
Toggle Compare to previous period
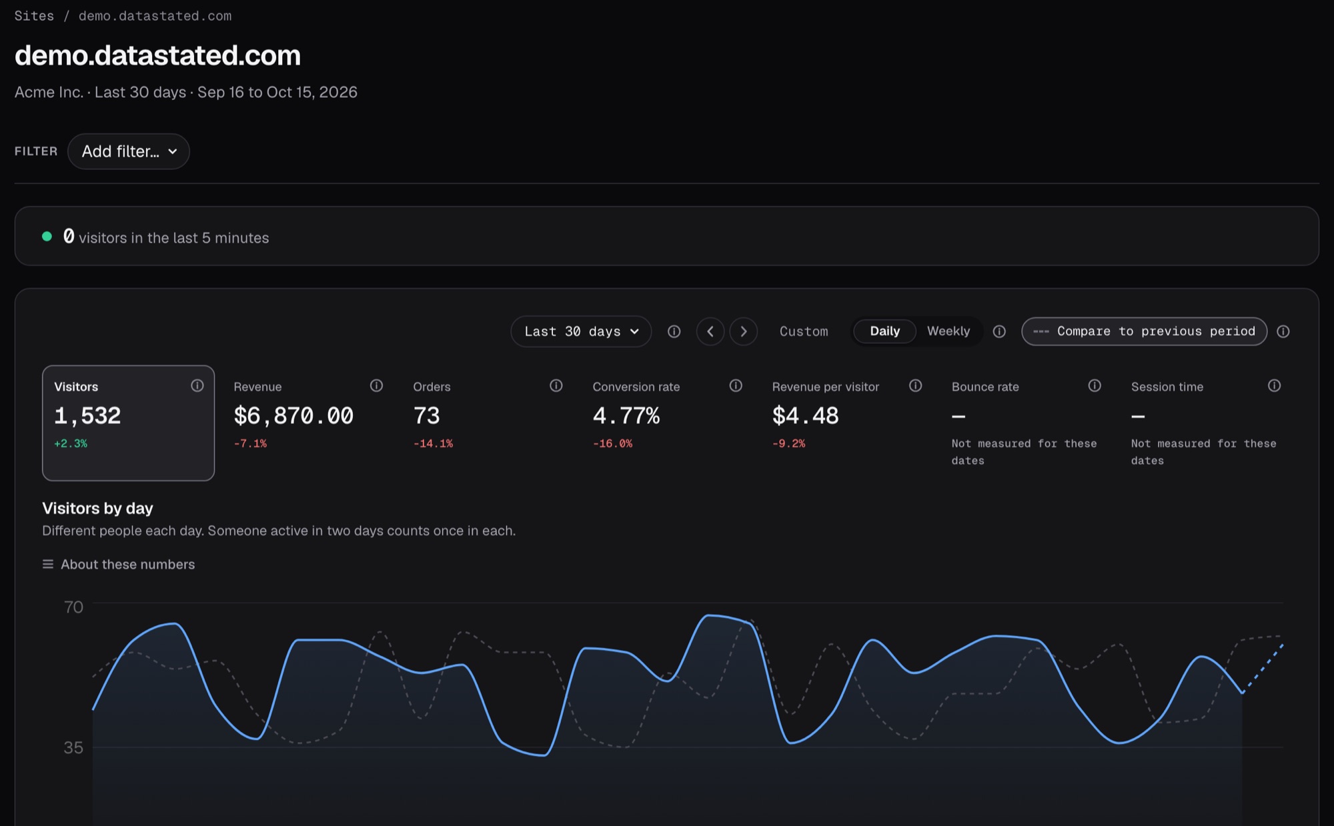pyautogui.click(x=1144, y=331)
